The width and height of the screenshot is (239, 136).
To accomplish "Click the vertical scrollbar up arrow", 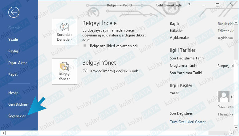I will pyautogui.click(x=236, y=22).
